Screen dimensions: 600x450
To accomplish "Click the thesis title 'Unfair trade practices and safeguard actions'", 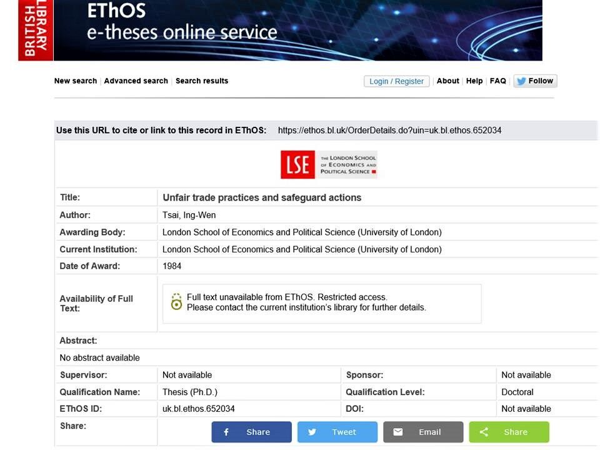I will [x=262, y=197].
